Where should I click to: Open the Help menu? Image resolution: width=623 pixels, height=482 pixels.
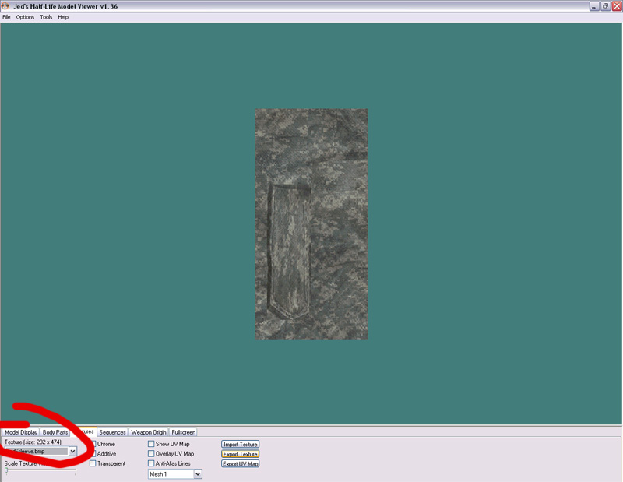pos(63,17)
